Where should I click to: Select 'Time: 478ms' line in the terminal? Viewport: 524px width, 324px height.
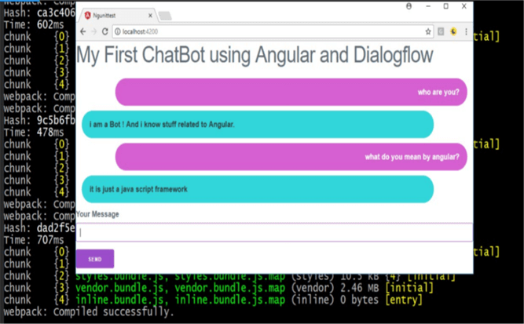(34, 132)
